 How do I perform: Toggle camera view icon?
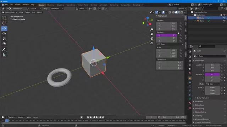(x=151, y=38)
